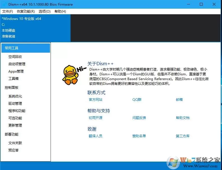Screen dimensions: 222x170
Task: Open 更新管理 in the sidebar
Action: [15, 125]
